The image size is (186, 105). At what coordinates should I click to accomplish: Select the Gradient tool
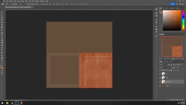pos(2,40)
